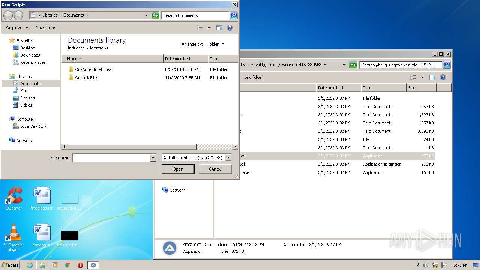Click the Open button
This screenshot has width=480, height=270.
point(178,169)
